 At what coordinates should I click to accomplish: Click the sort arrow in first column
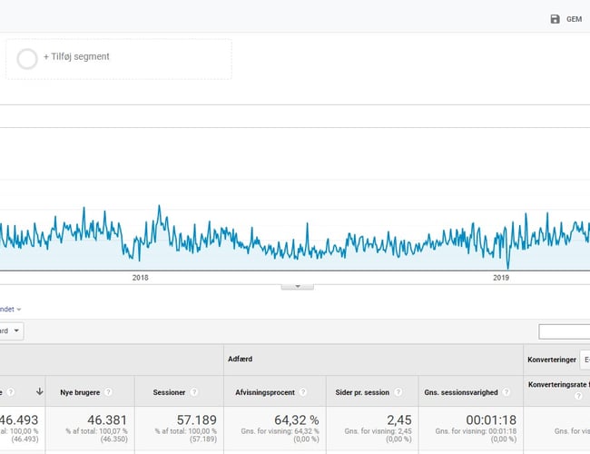[x=39, y=392]
